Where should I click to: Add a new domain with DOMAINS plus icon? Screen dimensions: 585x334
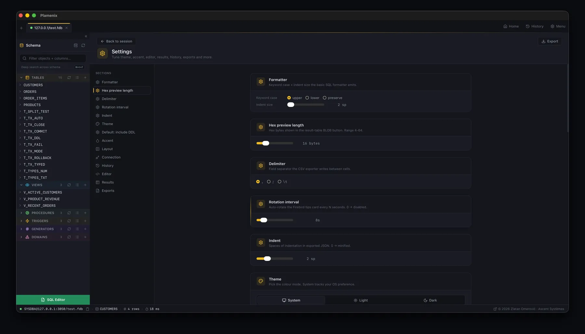point(85,237)
